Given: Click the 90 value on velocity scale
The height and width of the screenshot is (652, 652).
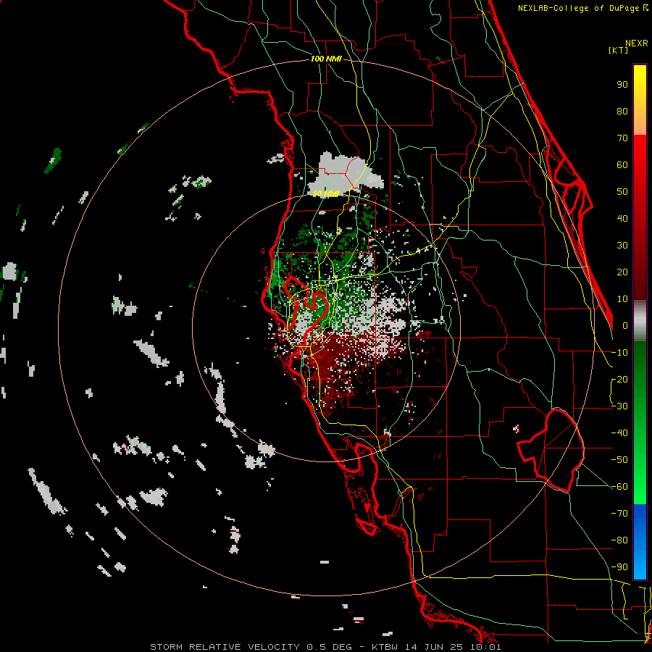Looking at the screenshot, I should point(622,85).
